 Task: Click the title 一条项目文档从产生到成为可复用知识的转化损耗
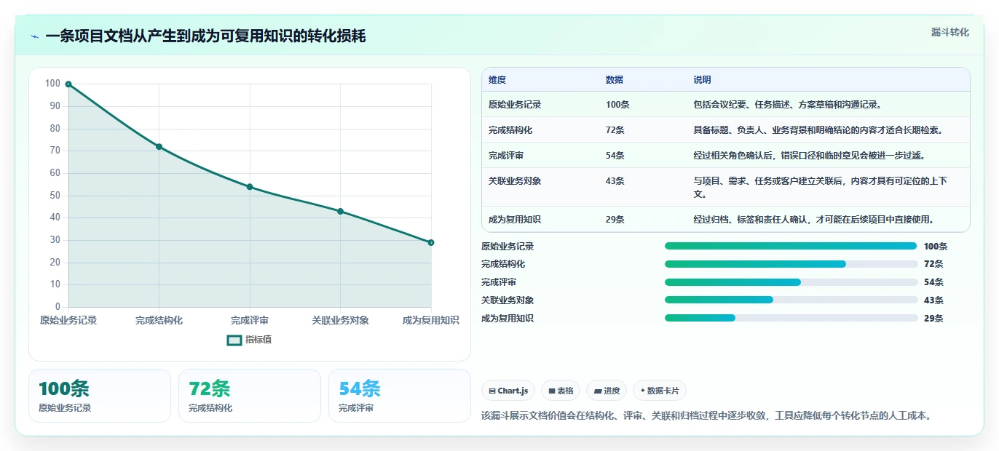coord(205,36)
